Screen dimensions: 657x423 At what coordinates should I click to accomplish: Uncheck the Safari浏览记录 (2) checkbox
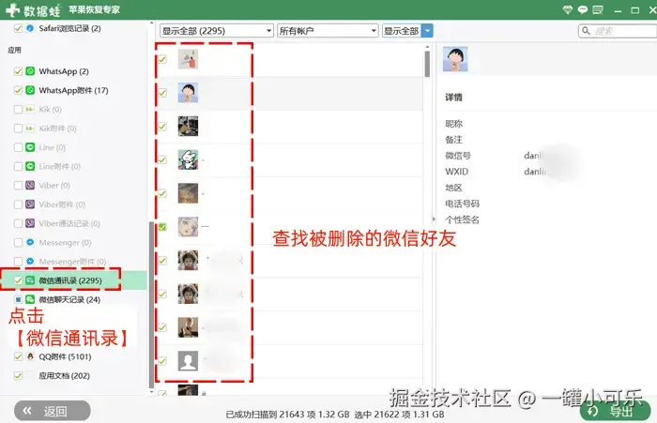pyautogui.click(x=18, y=28)
